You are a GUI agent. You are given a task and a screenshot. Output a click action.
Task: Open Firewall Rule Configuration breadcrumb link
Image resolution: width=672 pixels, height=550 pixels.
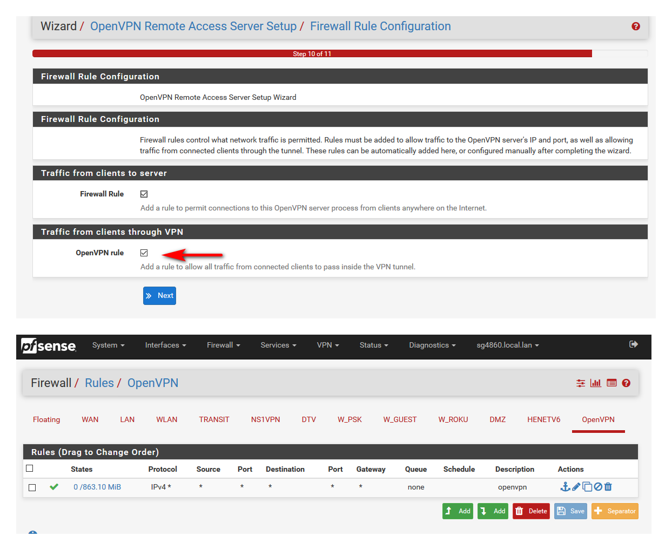[380, 26]
